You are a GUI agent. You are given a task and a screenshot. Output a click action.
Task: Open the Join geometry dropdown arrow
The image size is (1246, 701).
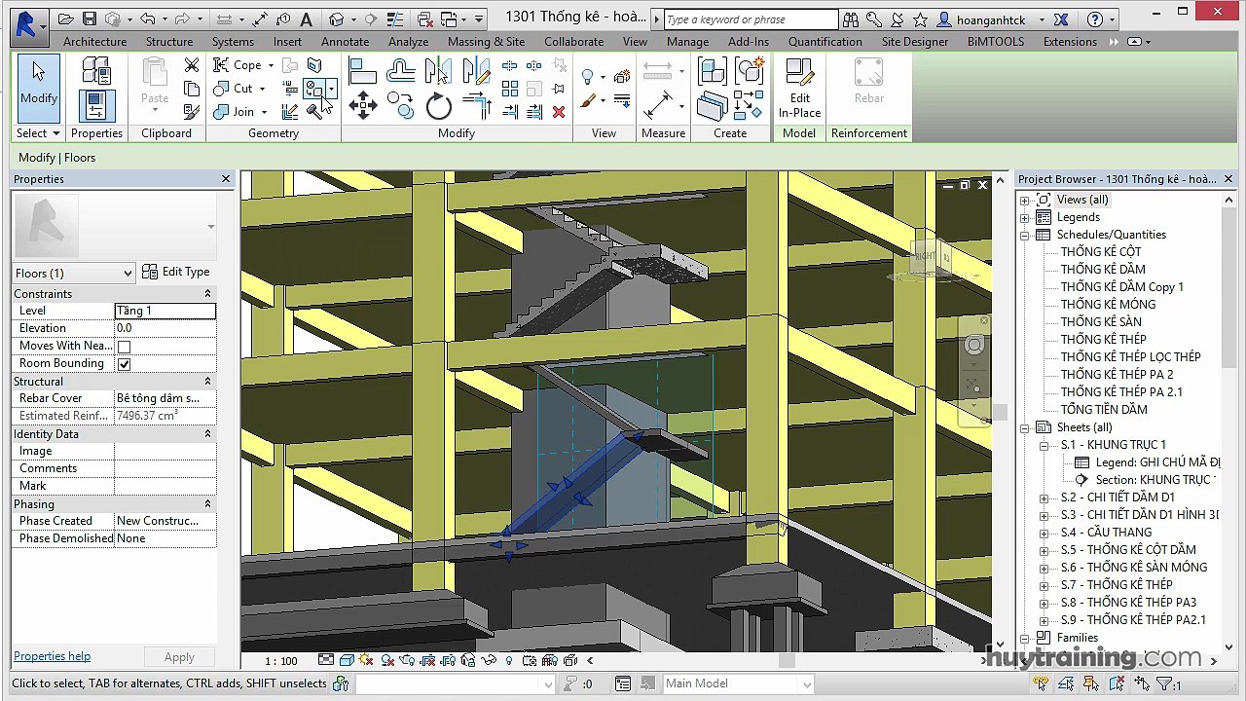(x=266, y=112)
